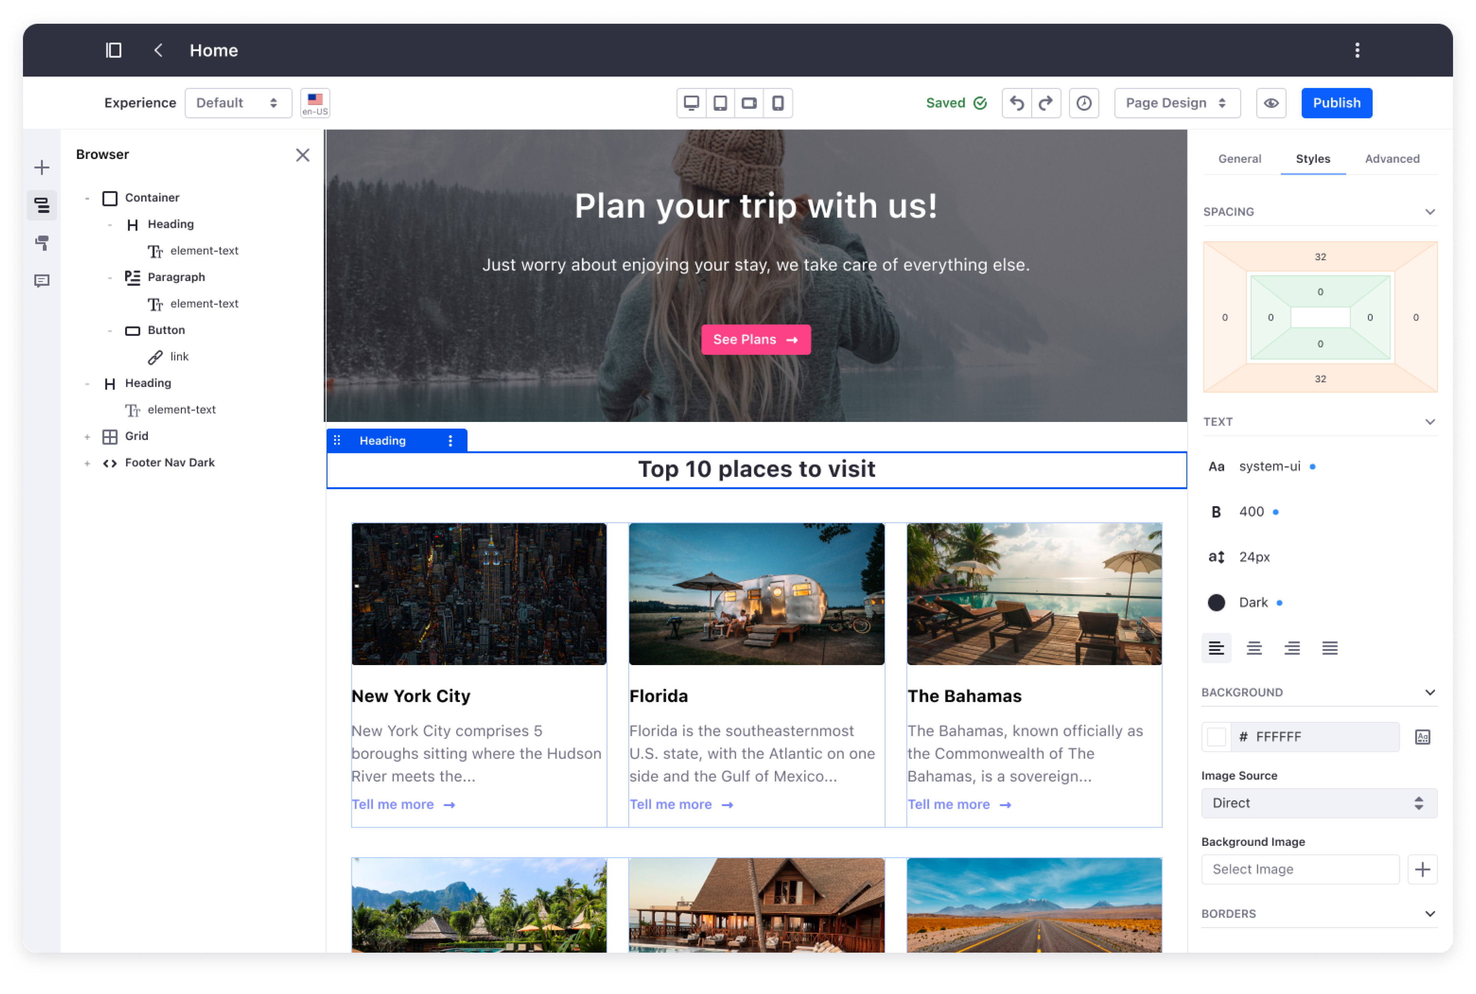Switch to the tablet viewport preview
Screen dimensions: 1476x994
pyautogui.click(x=720, y=103)
